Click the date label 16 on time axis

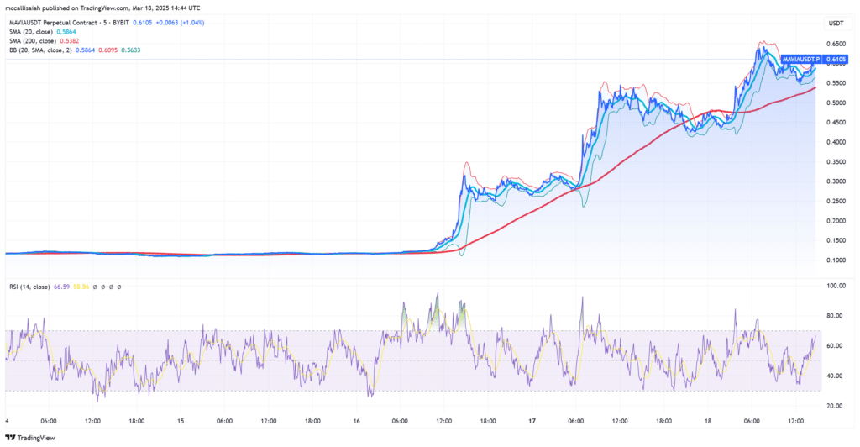pyautogui.click(x=356, y=421)
